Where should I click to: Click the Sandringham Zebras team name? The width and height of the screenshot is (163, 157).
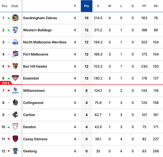40,18
